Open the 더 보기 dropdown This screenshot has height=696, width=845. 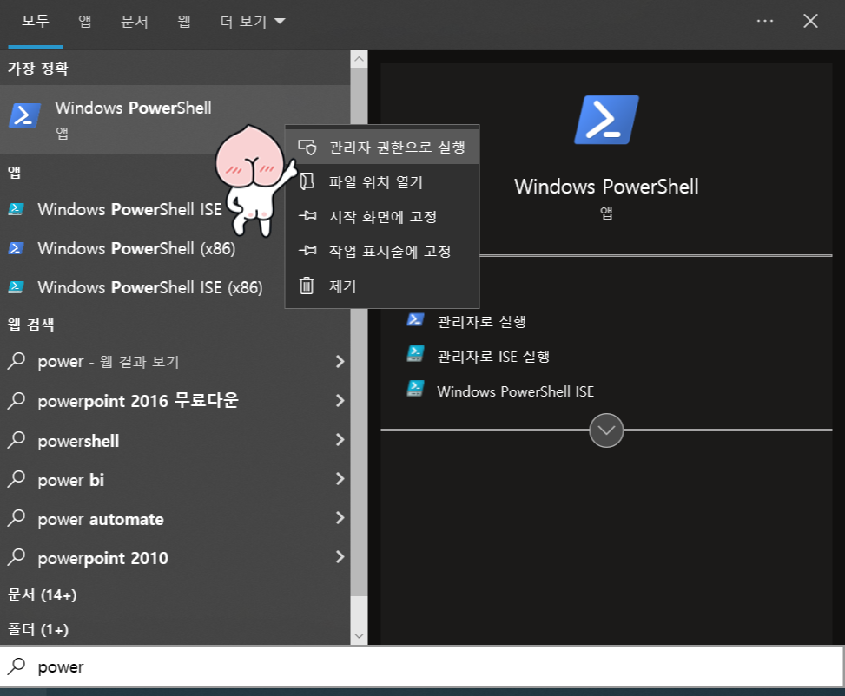click(252, 21)
